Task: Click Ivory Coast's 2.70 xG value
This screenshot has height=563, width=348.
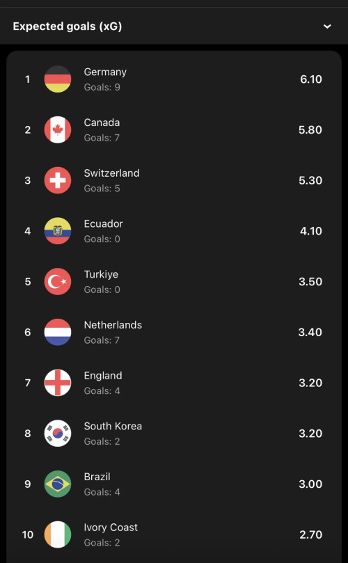Action: (x=311, y=534)
